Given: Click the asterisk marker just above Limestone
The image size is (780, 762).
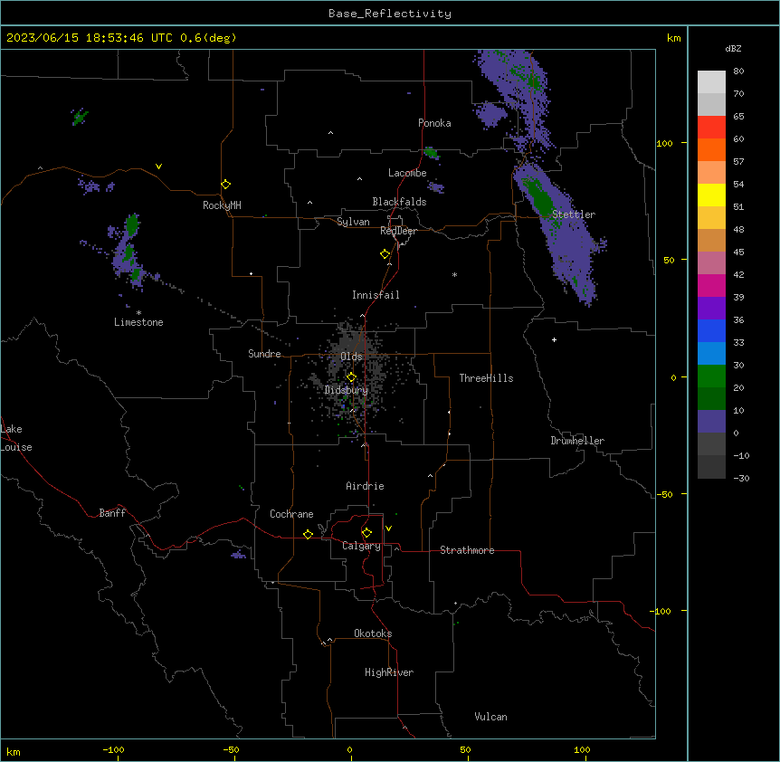Looking at the screenshot, I should [x=138, y=312].
